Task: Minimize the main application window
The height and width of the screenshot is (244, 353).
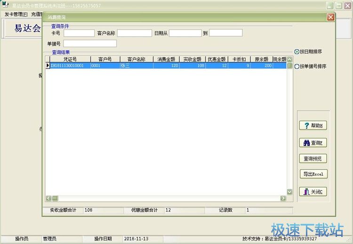Action: 330,6
